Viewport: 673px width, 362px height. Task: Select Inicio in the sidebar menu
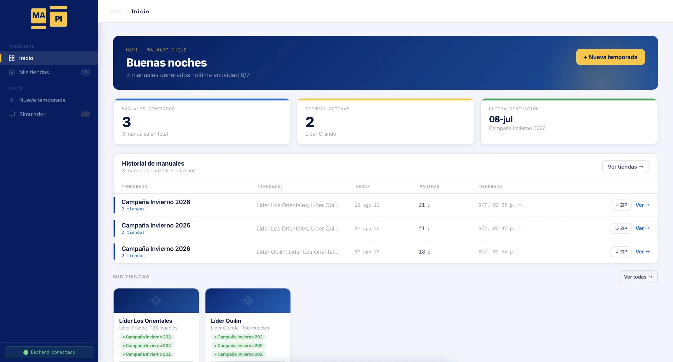pos(49,58)
